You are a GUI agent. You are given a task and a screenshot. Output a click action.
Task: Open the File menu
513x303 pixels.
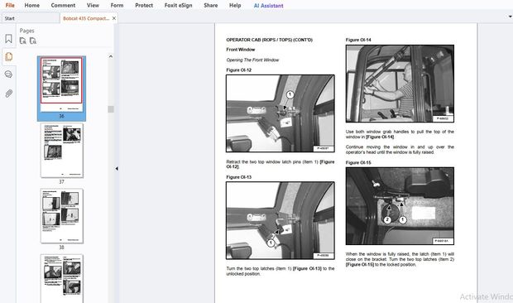(x=10, y=5)
